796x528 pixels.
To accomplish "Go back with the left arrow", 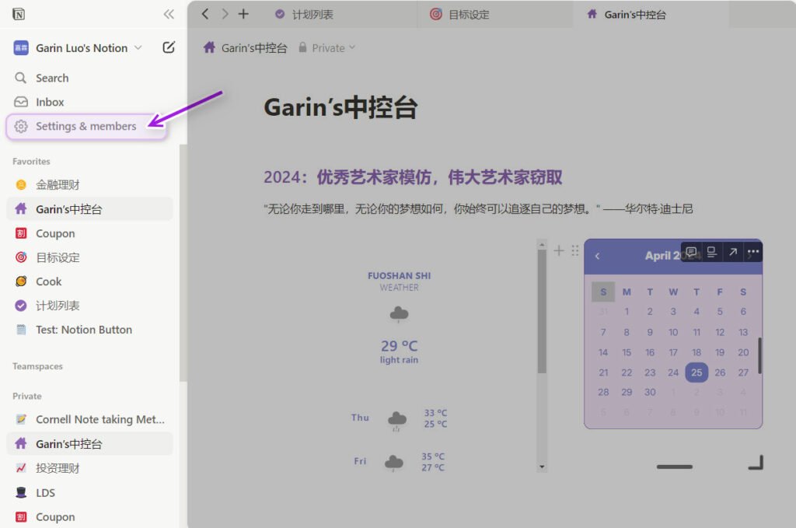I will [x=205, y=14].
